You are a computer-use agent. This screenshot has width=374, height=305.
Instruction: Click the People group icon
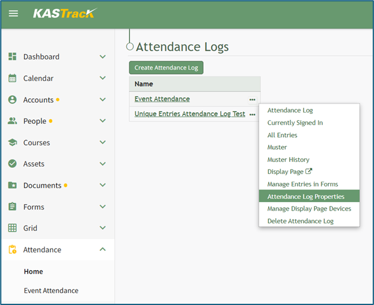(12, 121)
